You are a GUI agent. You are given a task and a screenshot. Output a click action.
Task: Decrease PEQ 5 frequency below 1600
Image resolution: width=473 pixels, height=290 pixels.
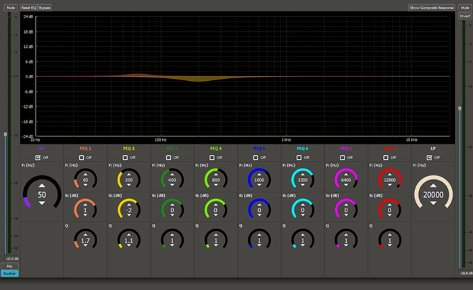point(259,185)
